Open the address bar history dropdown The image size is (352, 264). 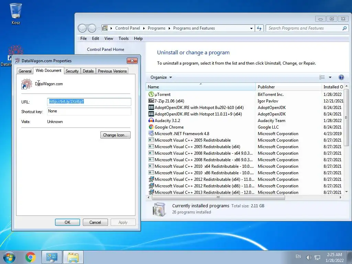[x=251, y=28]
